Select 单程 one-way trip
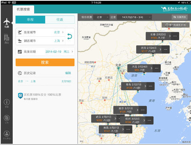 (30, 19)
